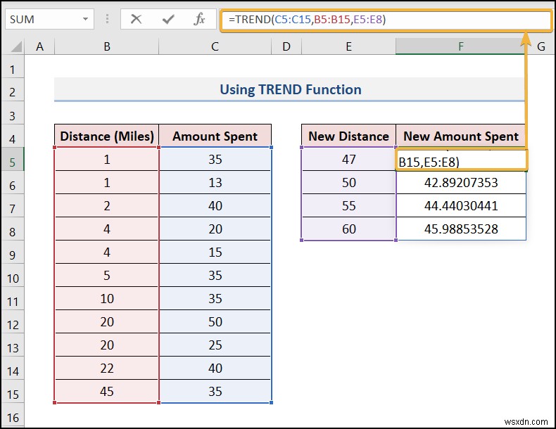Select distance cell with value 2
The image size is (556, 429).
pos(107,205)
